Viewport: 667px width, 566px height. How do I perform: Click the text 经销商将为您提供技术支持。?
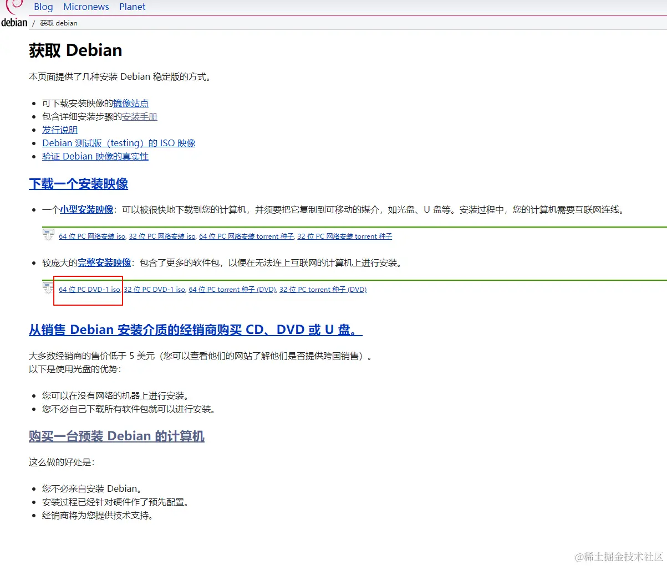click(99, 515)
